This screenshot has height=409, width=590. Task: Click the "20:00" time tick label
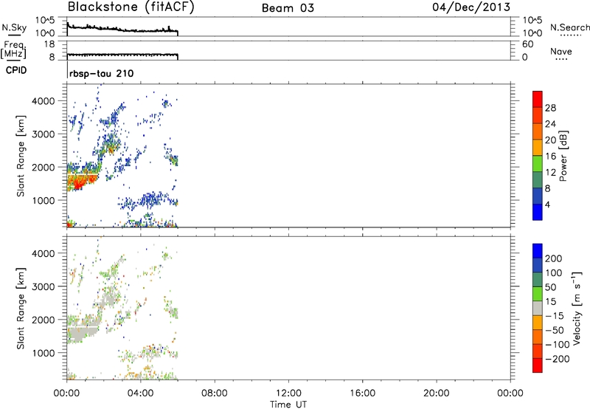[437, 393]
